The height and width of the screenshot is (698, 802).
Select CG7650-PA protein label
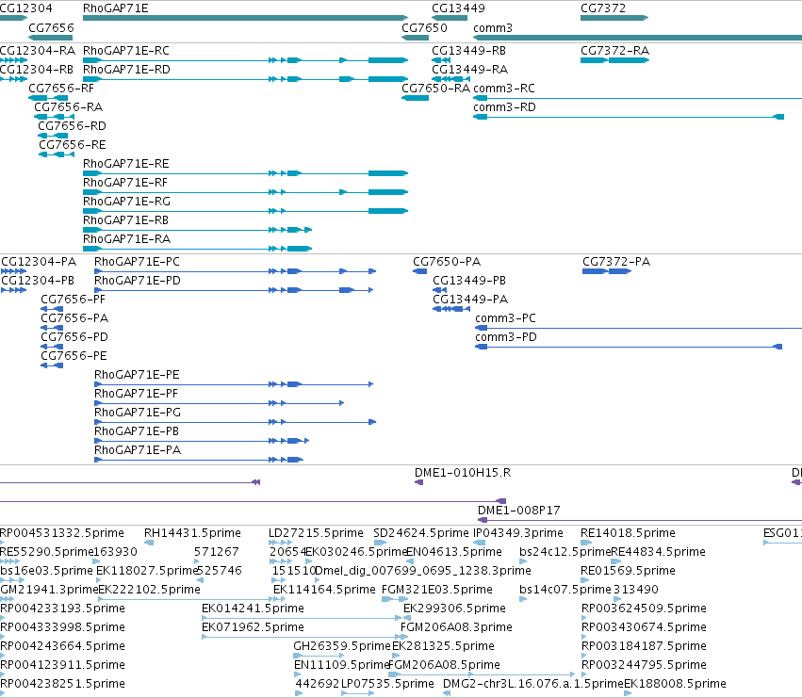click(x=447, y=262)
